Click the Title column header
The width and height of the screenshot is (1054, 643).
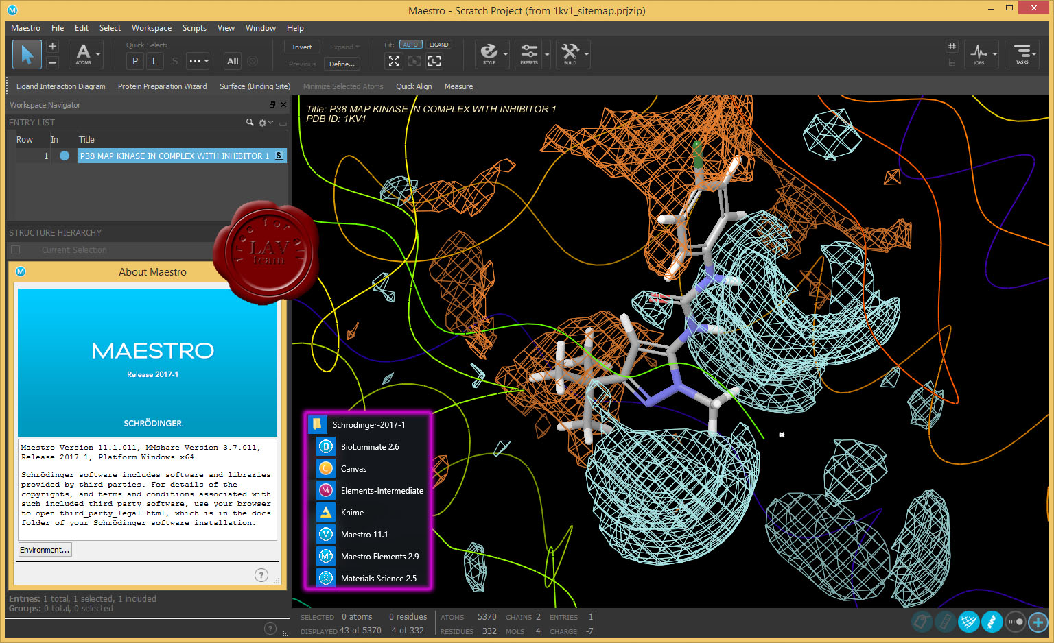point(86,139)
